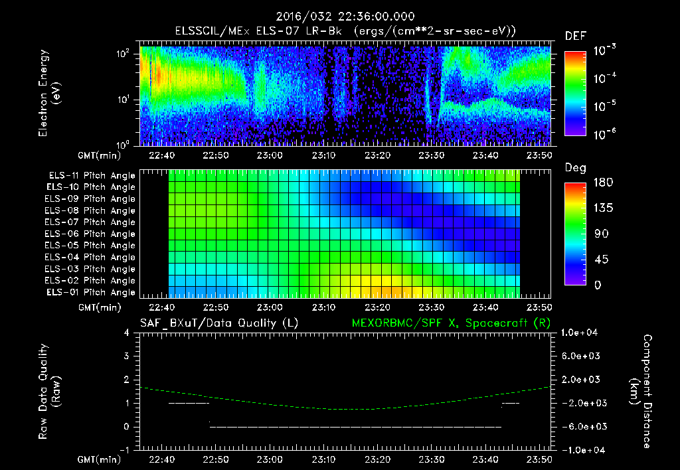Viewport: 680px width, 470px height.
Task: Click the 23:50 tick label under the bottom plot
Action: pos(539,460)
